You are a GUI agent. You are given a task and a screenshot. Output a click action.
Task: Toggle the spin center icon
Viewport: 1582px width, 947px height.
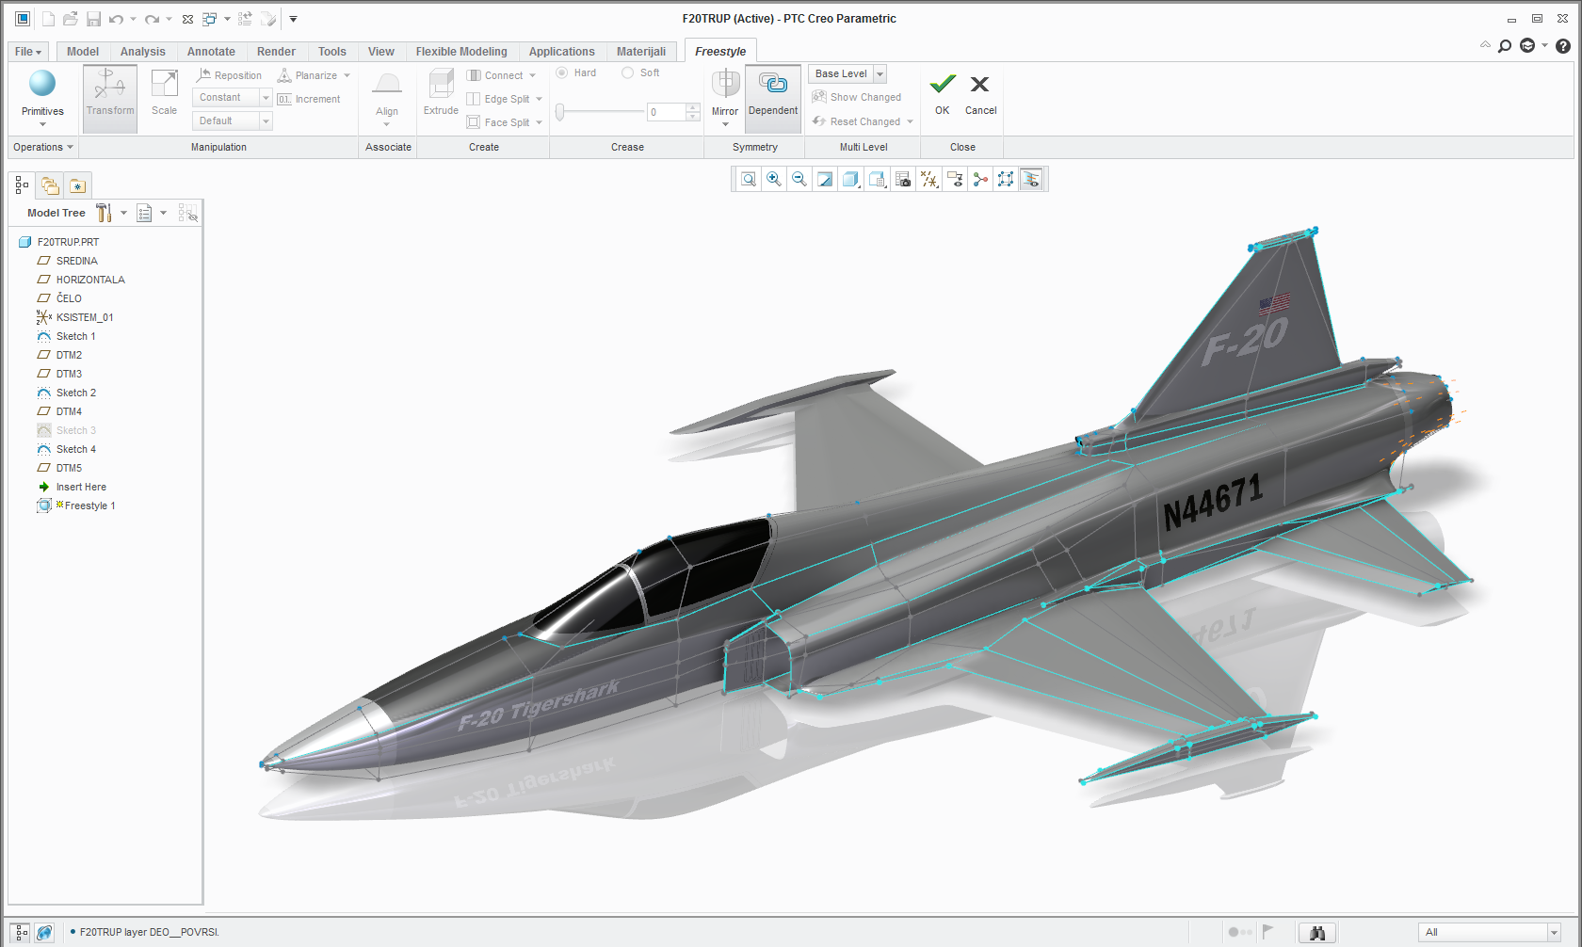[x=980, y=179]
